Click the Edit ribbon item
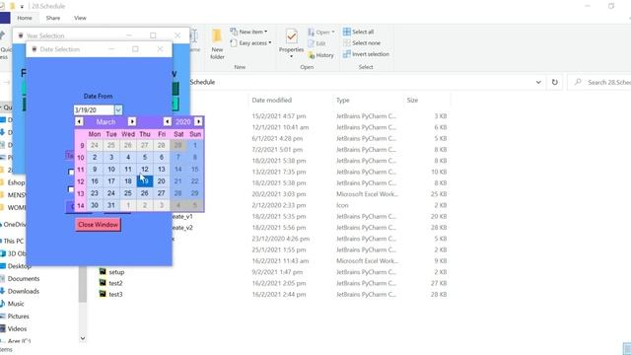The image size is (631, 355). pos(316,43)
